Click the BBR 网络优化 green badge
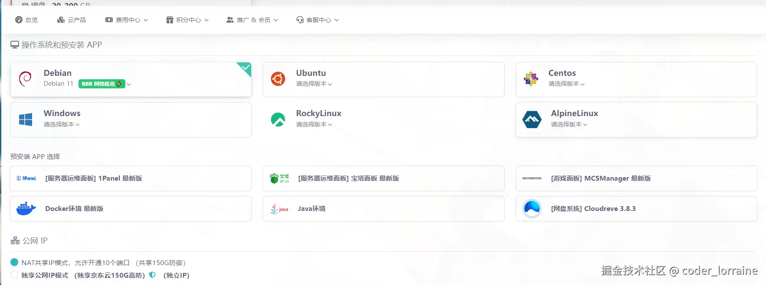 [102, 84]
